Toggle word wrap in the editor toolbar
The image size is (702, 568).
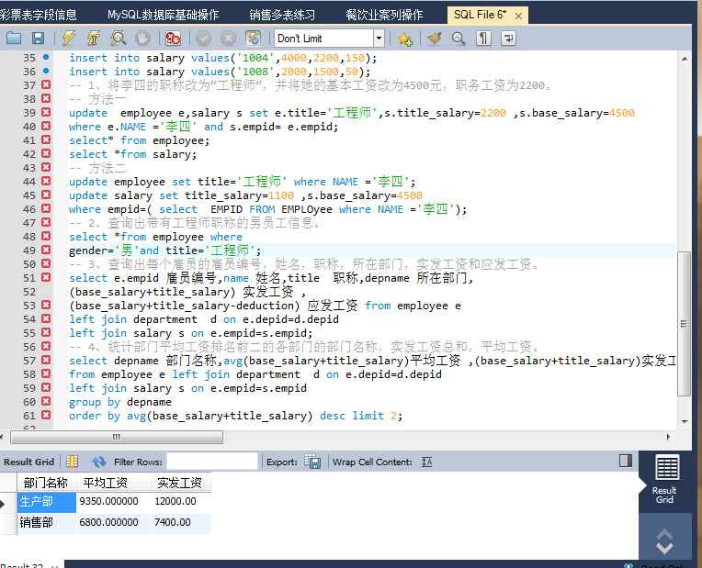point(507,38)
